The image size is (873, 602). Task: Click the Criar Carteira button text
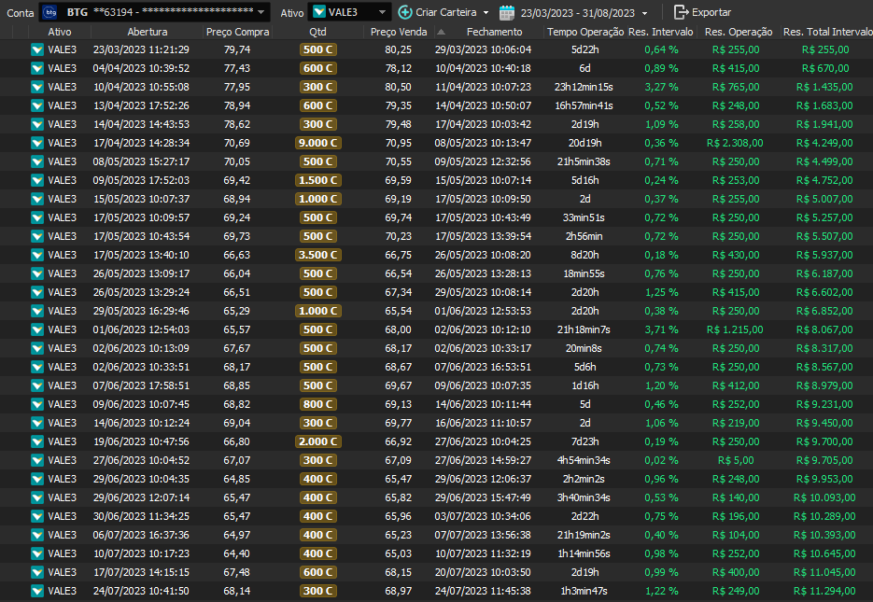pos(446,12)
